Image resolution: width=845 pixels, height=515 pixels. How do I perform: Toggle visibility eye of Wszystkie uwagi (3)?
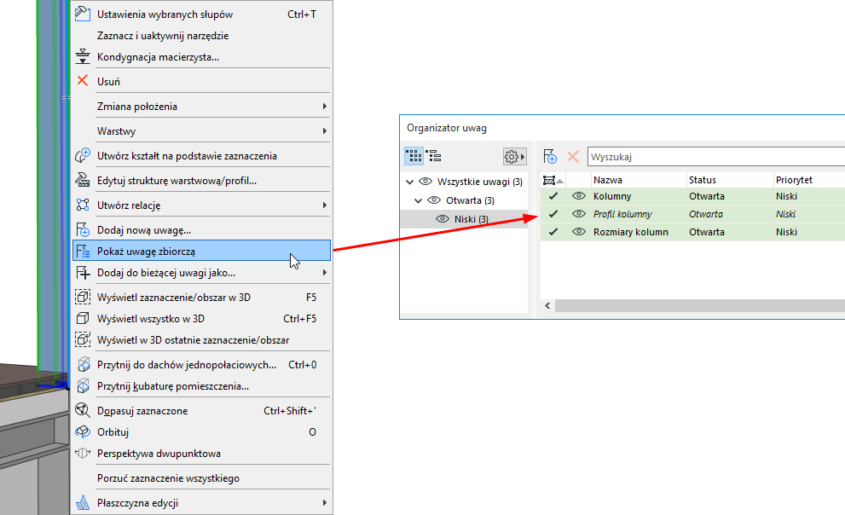[x=425, y=182]
